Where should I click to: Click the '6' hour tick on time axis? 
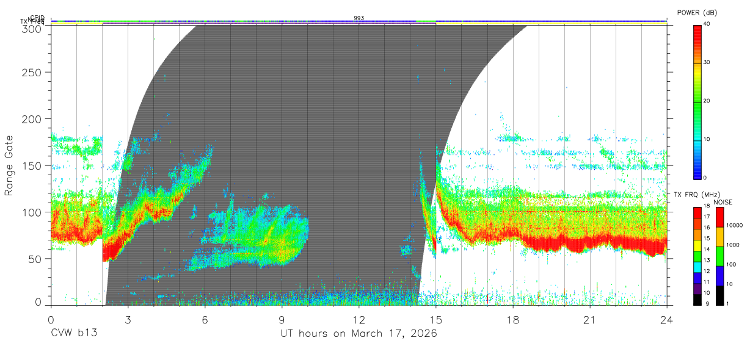pos(205,320)
